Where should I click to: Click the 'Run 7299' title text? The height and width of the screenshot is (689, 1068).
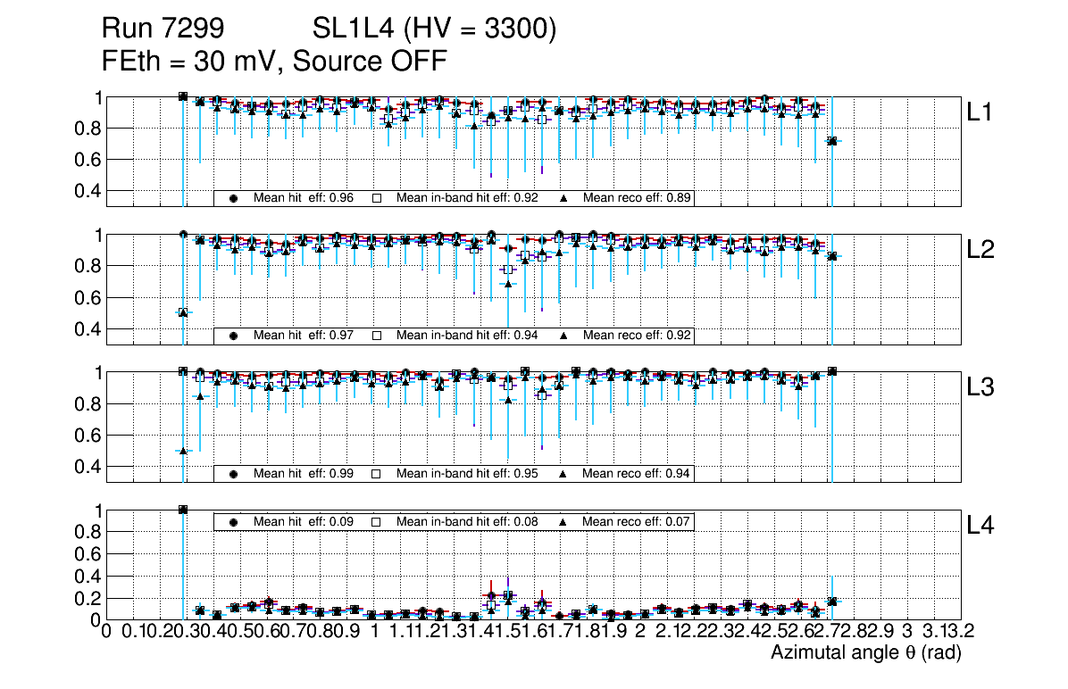[162, 29]
